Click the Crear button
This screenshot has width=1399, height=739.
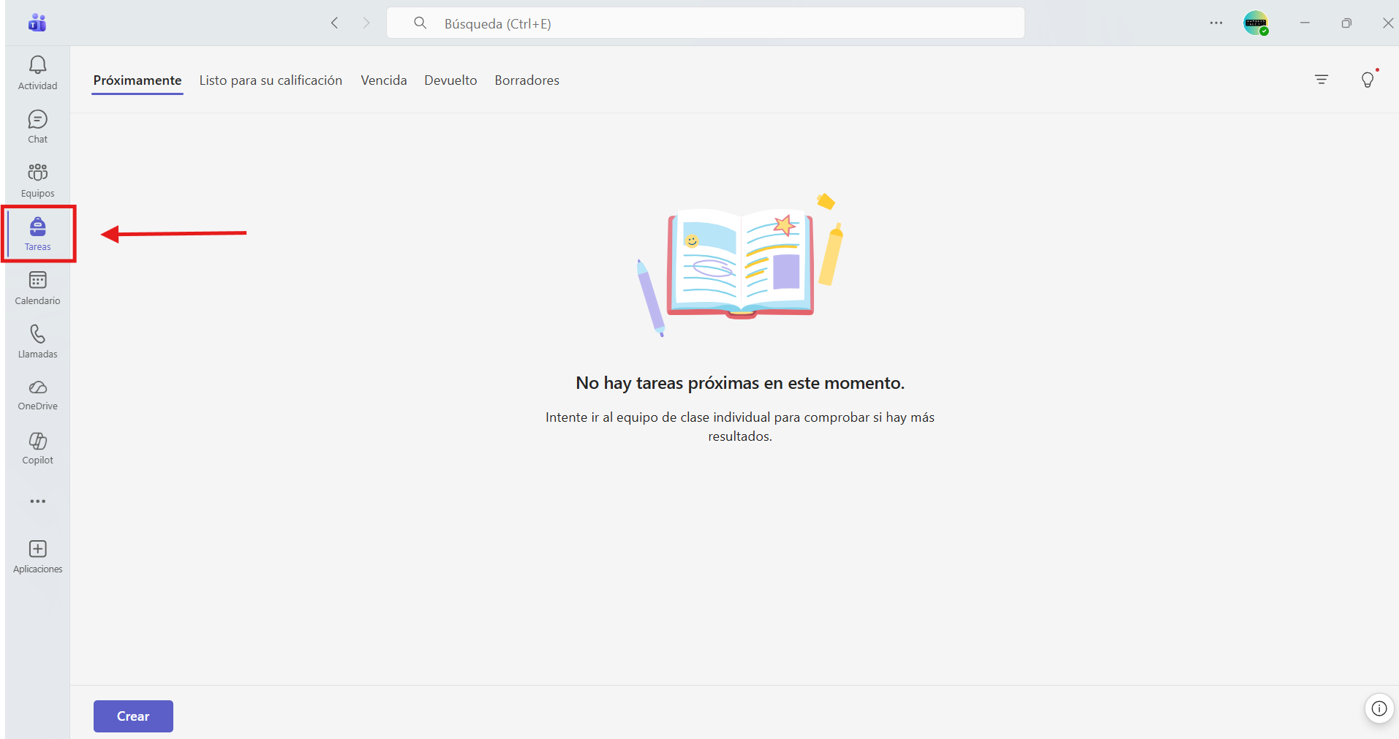[133, 716]
